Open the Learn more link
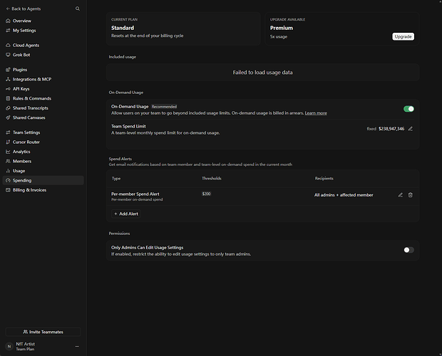 [x=316, y=113]
